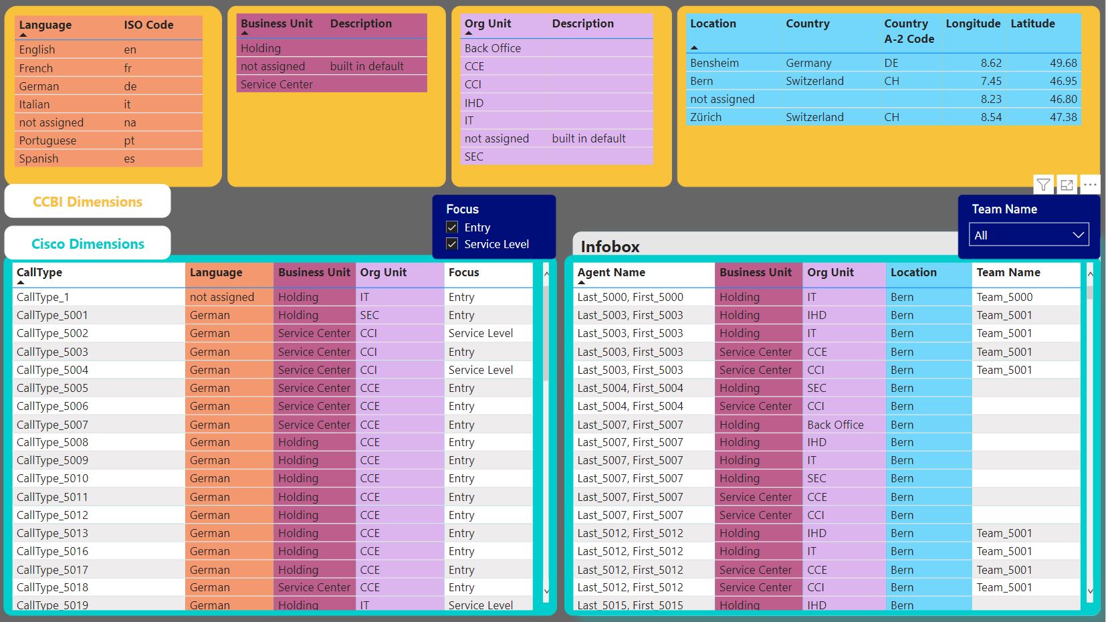Expand the Team Name dropdown showing All
The height and width of the screenshot is (622, 1106).
point(1028,235)
